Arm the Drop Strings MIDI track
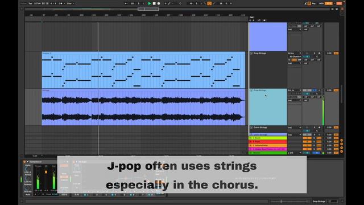 pos(319,53)
